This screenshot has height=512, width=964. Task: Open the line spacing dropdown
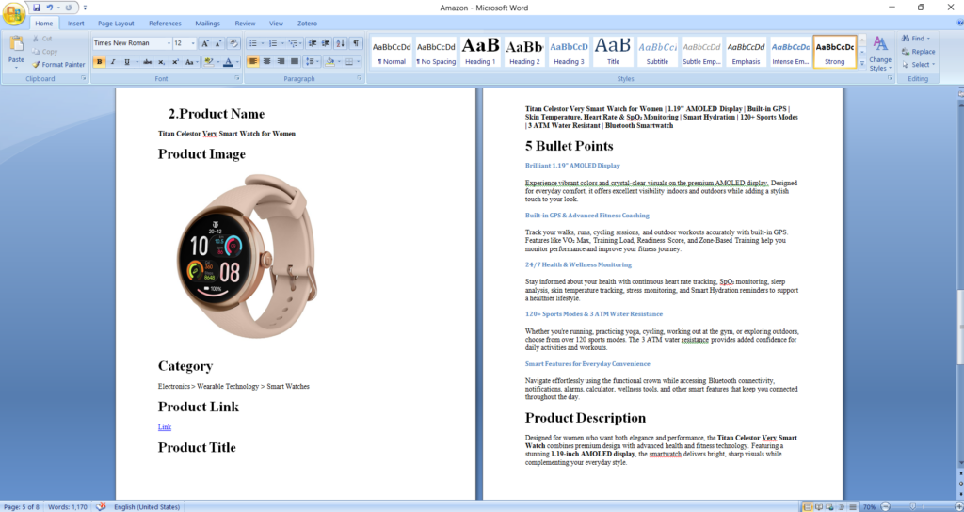(312, 62)
